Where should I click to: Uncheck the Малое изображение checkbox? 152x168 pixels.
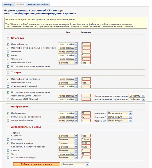click(x=8, y=121)
